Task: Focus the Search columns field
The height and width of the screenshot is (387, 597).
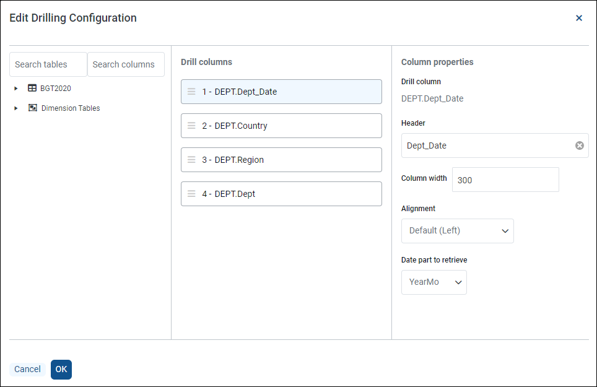Action: point(126,64)
